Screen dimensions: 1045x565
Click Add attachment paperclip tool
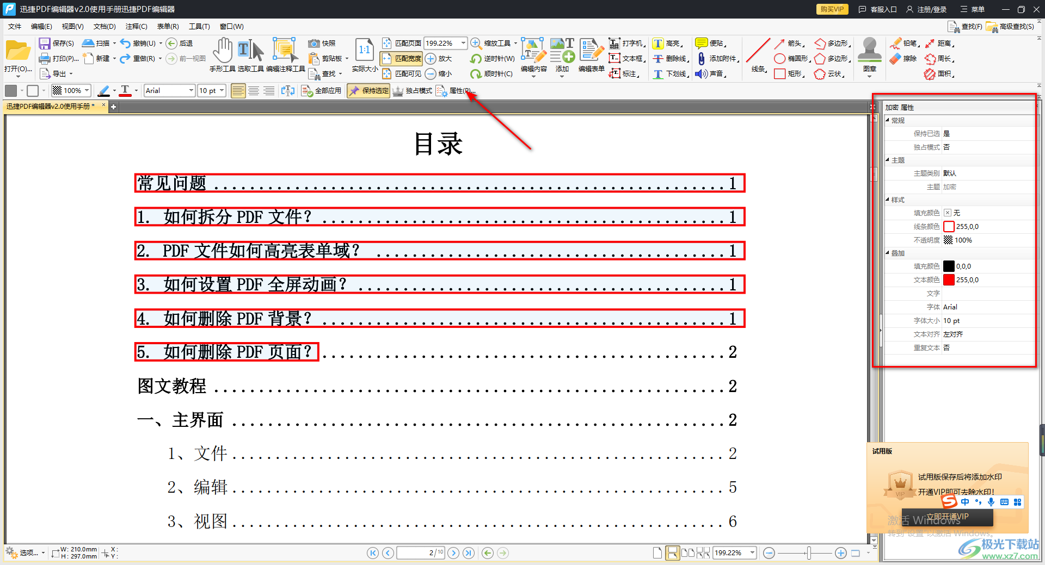717,59
